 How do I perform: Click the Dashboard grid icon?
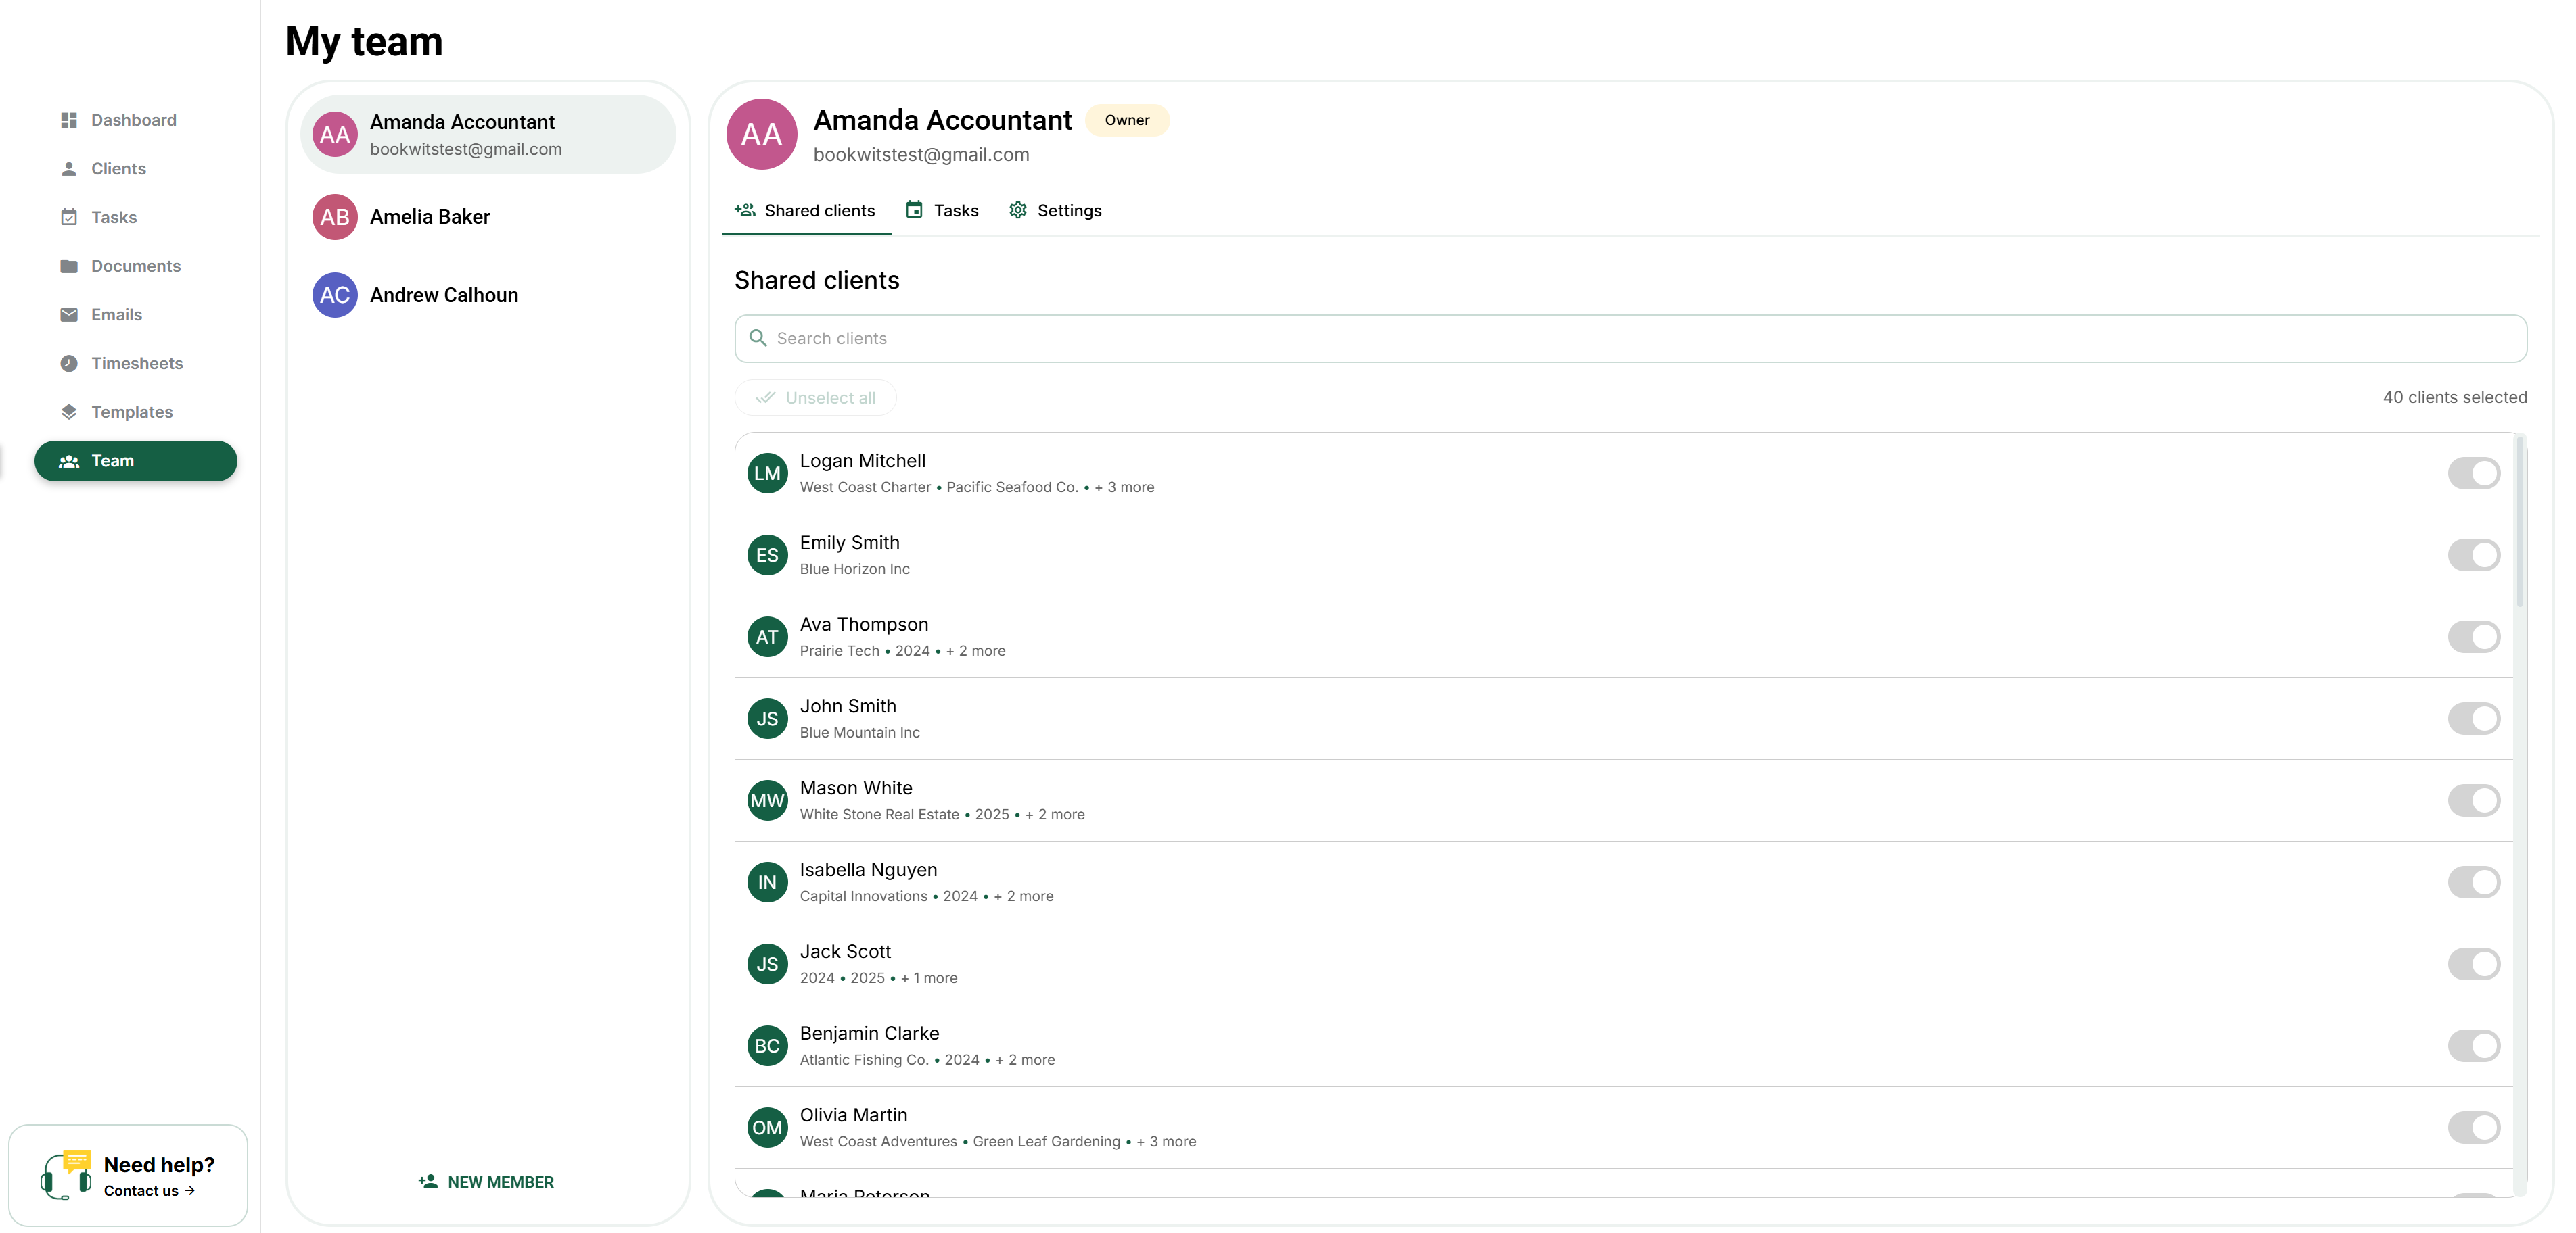coord(69,120)
